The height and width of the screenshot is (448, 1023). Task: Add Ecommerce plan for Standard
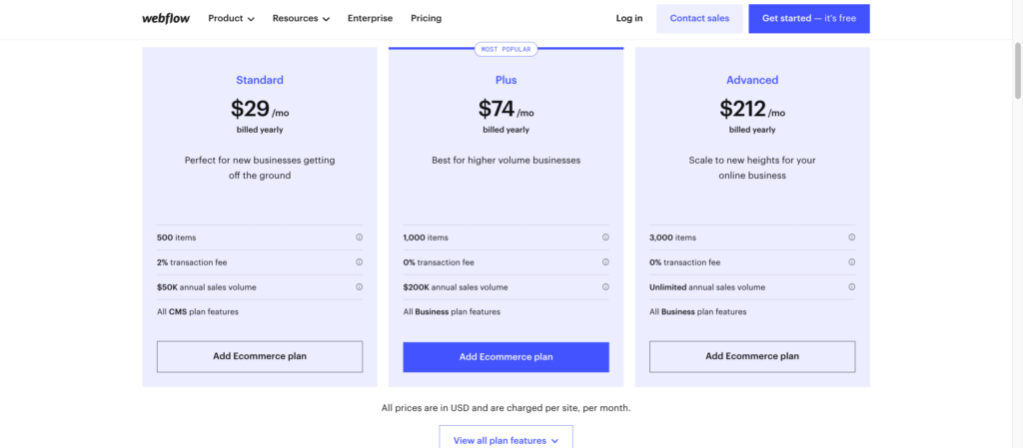[260, 357]
